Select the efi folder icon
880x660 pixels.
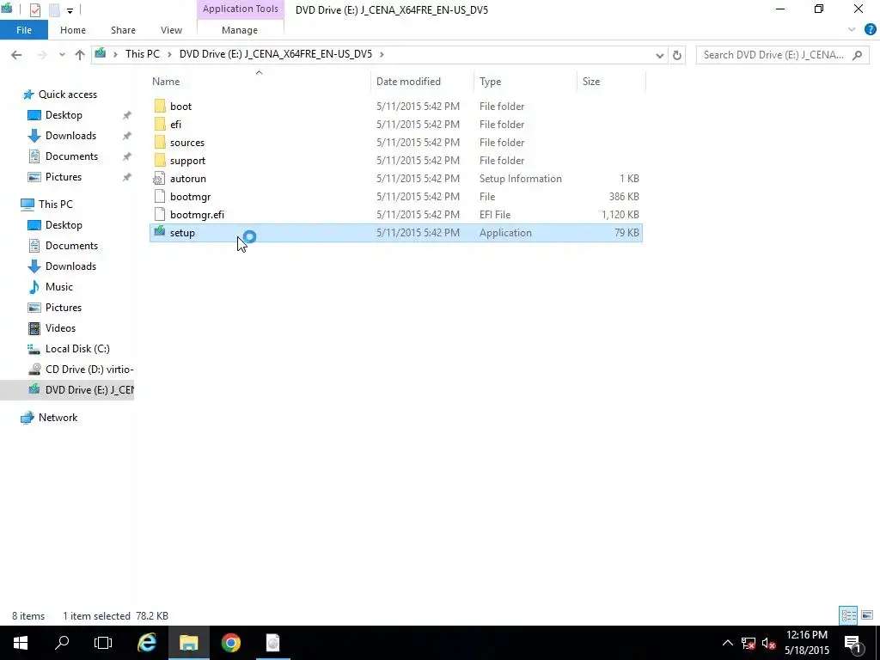coord(160,124)
